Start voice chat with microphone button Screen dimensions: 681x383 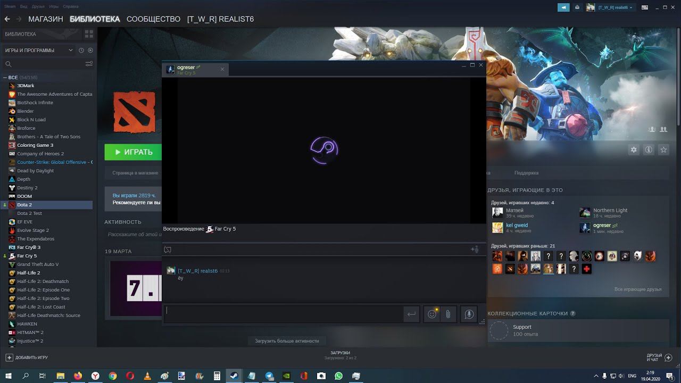click(x=469, y=314)
